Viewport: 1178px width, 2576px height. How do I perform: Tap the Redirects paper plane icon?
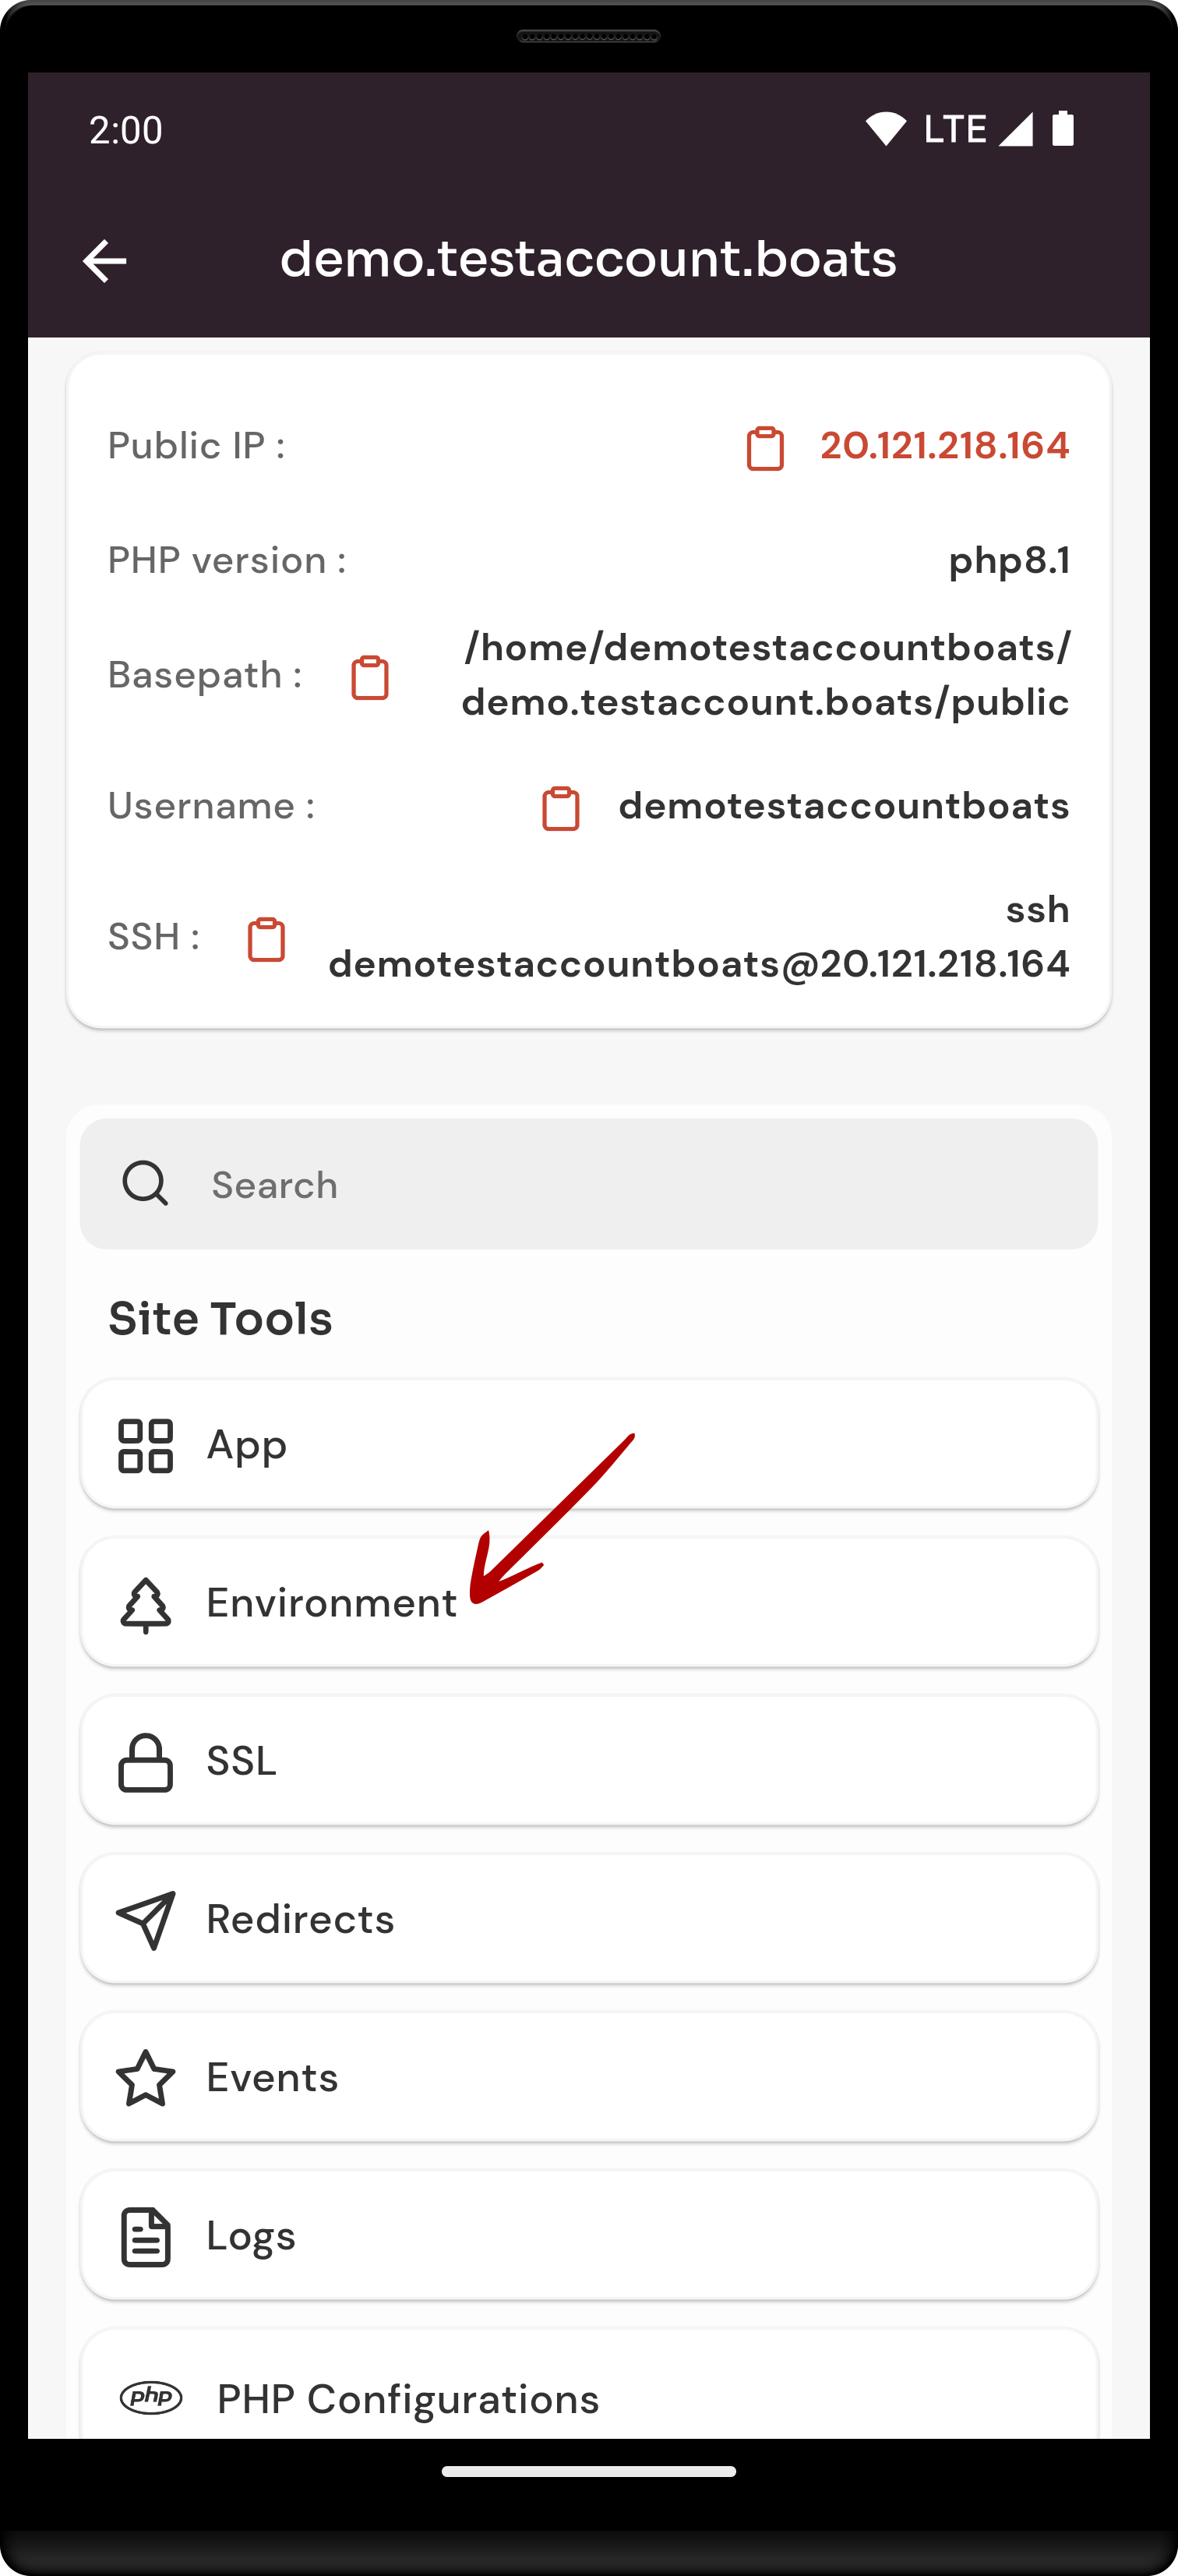pyautogui.click(x=146, y=1920)
